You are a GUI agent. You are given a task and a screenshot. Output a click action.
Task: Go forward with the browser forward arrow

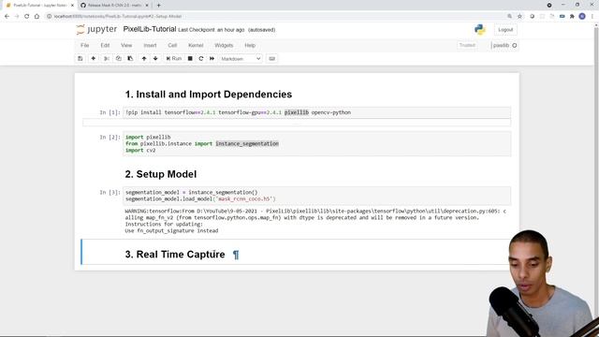[x=17, y=17]
